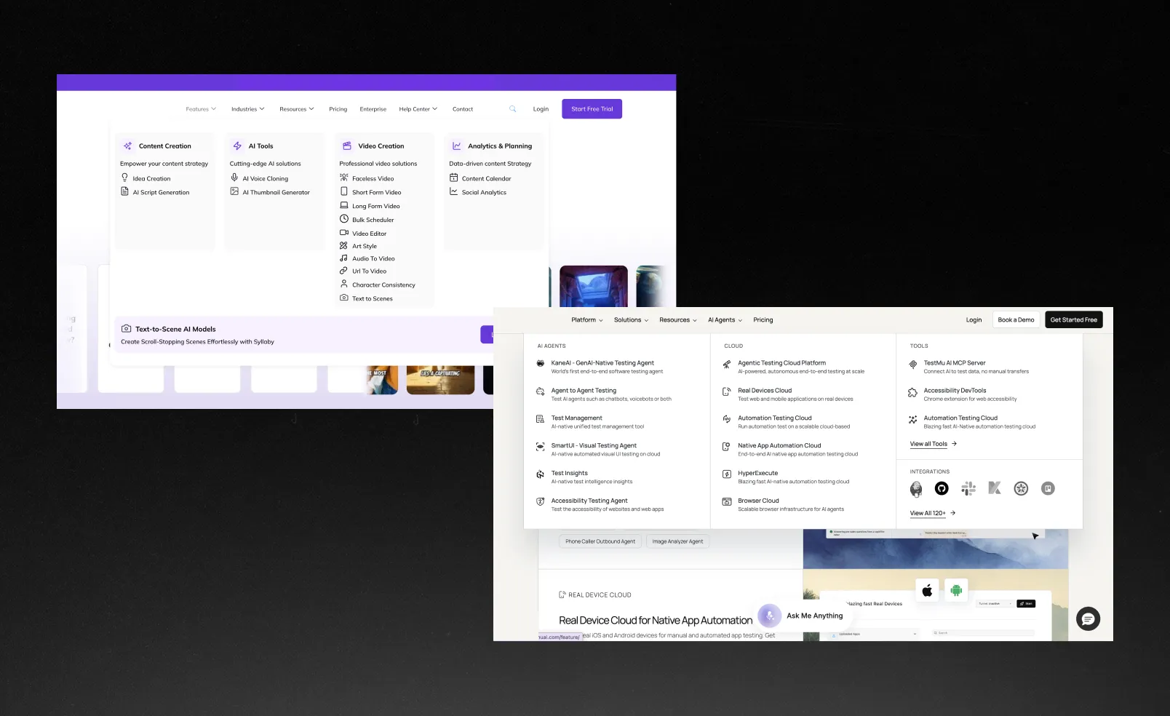Open the AI Agents dropdown

click(725, 320)
